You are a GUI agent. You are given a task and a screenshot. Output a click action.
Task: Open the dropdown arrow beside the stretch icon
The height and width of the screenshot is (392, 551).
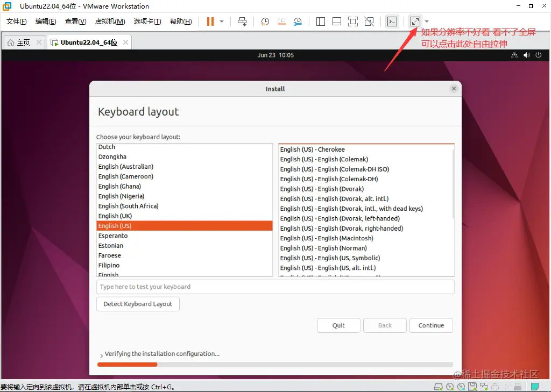(x=427, y=22)
